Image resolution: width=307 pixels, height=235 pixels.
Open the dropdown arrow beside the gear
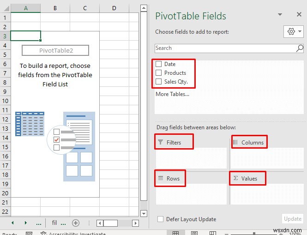point(300,31)
